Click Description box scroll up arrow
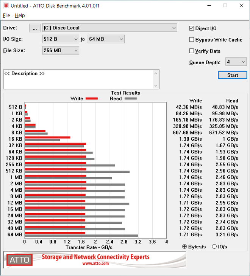The image size is (250, 276). click(x=156, y=73)
